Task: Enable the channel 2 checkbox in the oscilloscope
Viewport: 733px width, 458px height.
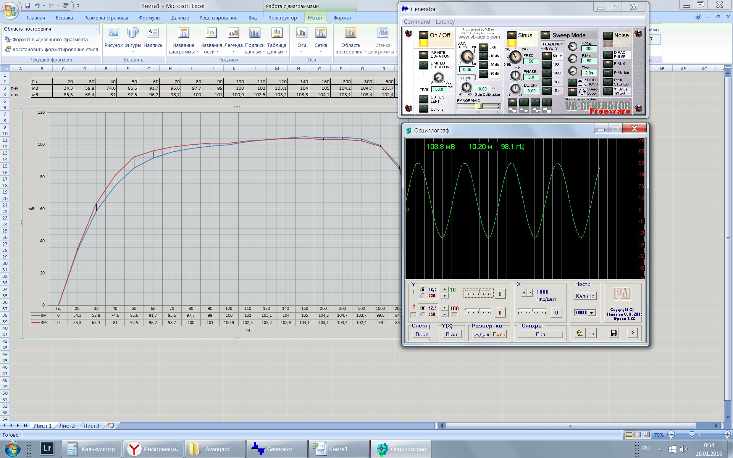Action: [413, 315]
